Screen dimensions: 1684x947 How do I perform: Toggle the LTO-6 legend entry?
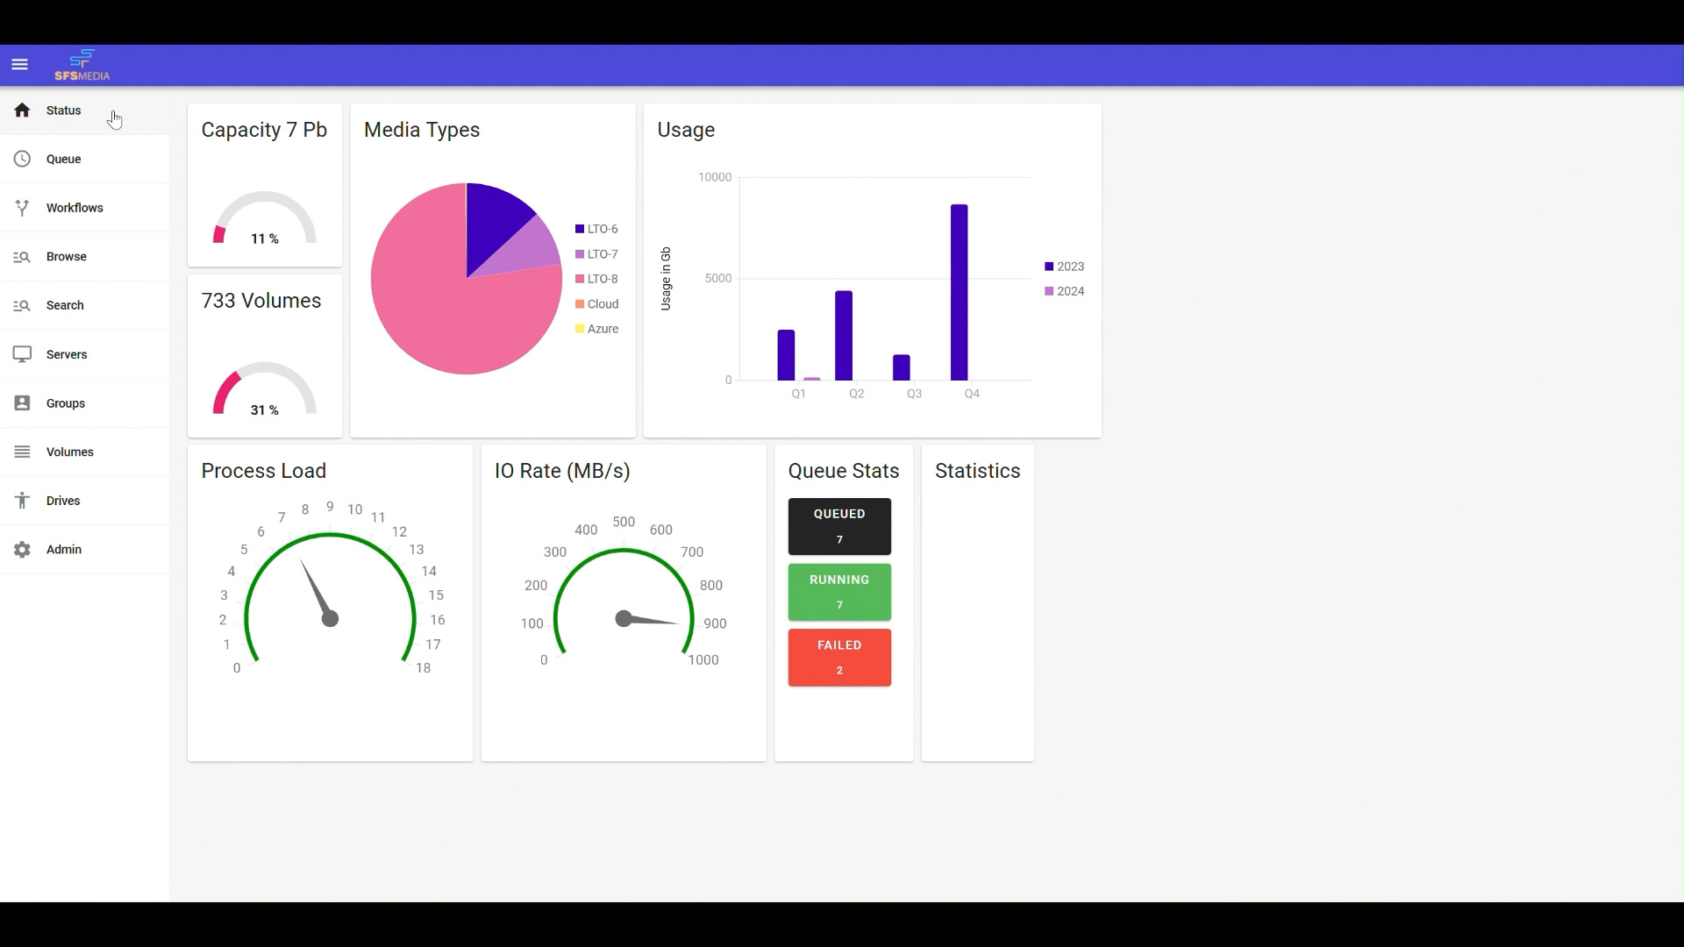[x=596, y=229]
